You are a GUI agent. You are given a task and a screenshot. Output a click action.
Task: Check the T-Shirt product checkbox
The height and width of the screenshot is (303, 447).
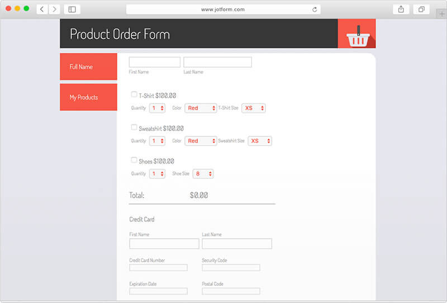click(x=134, y=94)
